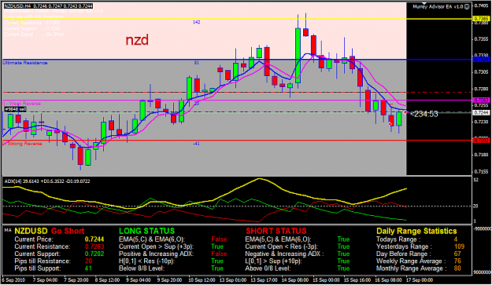Viewport: 492px width, 285px height.
Task: Click the large red 'nzd' chart label
Action: tap(137, 40)
